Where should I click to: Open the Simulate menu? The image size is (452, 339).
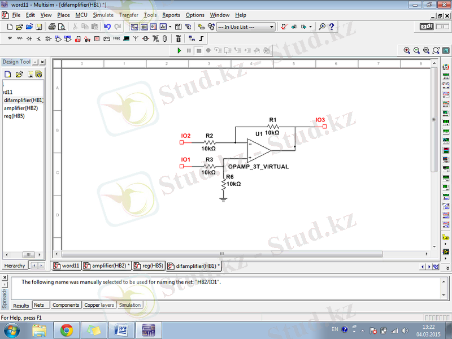(x=103, y=15)
